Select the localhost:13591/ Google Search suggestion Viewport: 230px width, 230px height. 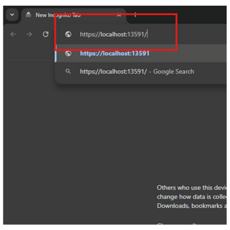141,71
